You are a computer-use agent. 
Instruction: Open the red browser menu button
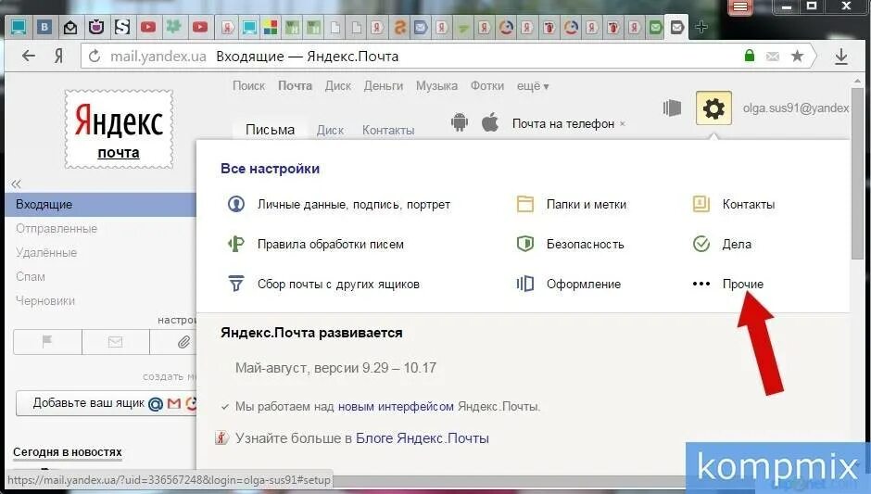click(740, 7)
